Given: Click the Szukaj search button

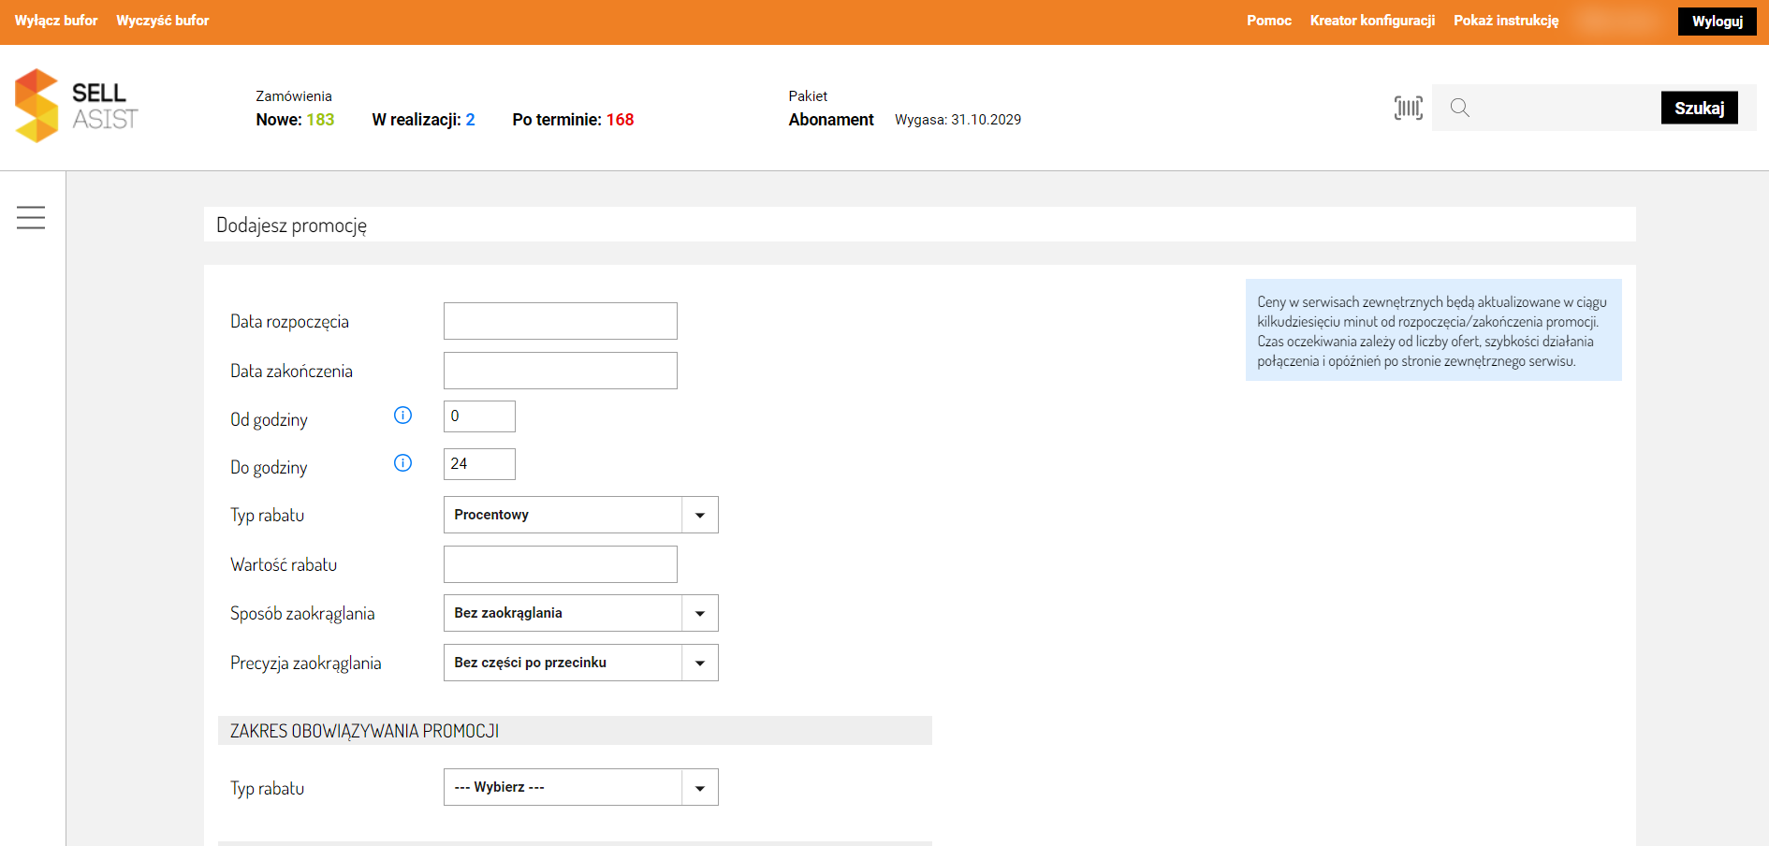Looking at the screenshot, I should tap(1699, 108).
